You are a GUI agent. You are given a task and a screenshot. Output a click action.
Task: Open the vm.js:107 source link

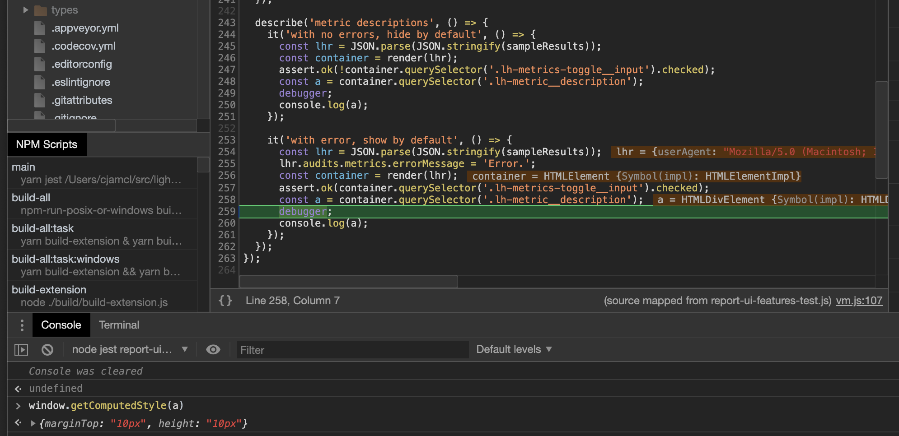coord(859,301)
